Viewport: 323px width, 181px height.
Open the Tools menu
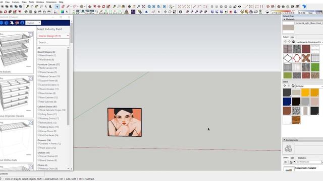31,2
